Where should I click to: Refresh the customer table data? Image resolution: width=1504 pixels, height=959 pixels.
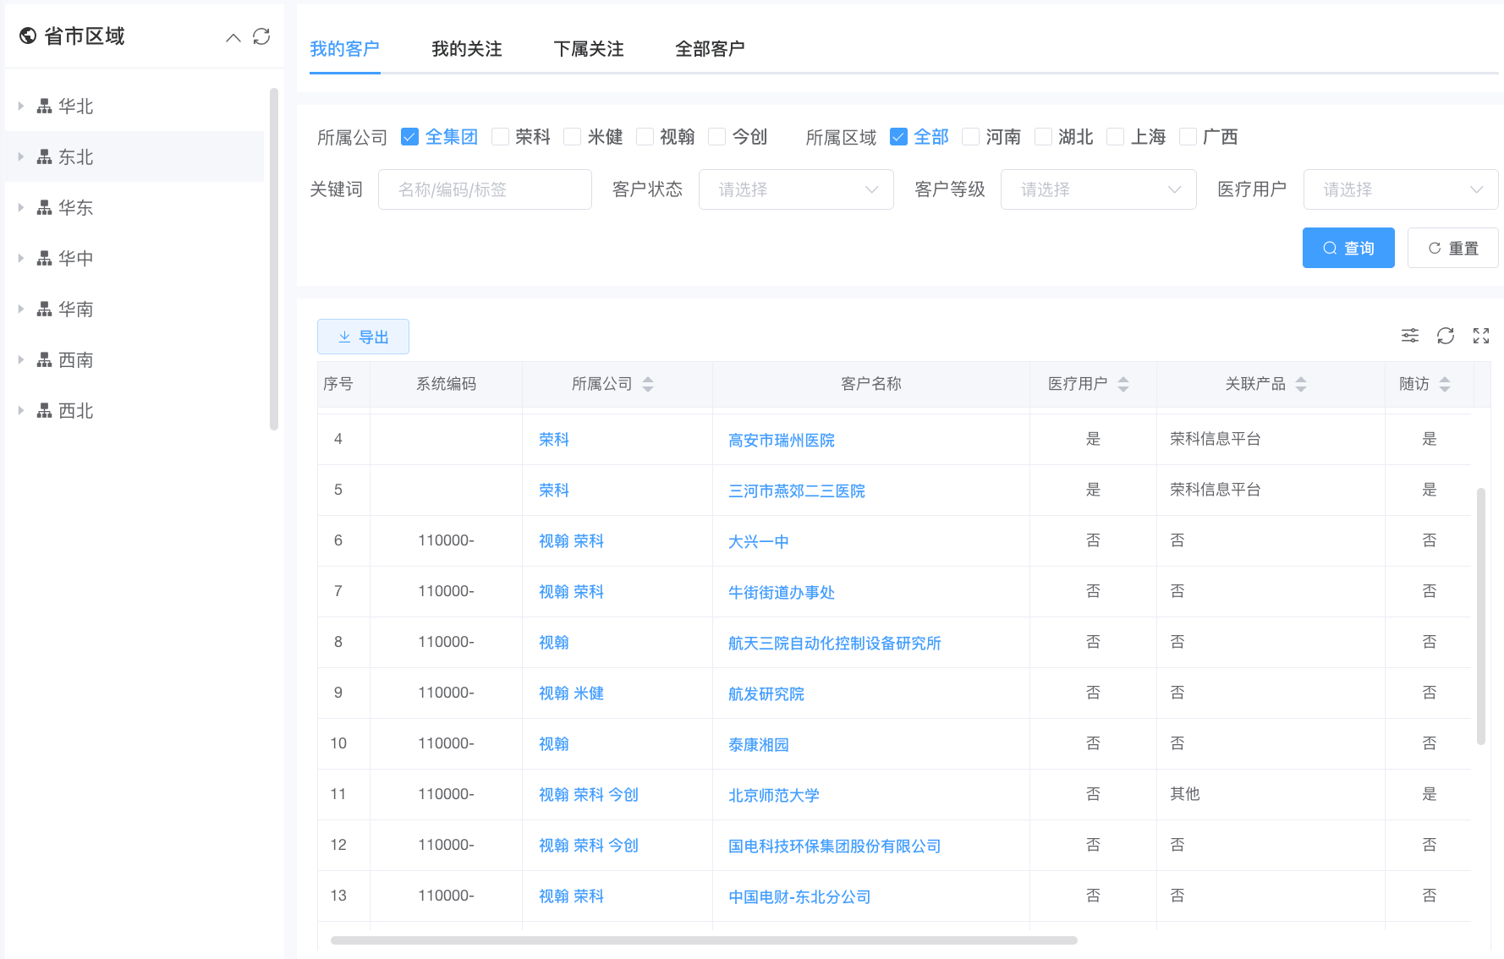tap(1446, 336)
